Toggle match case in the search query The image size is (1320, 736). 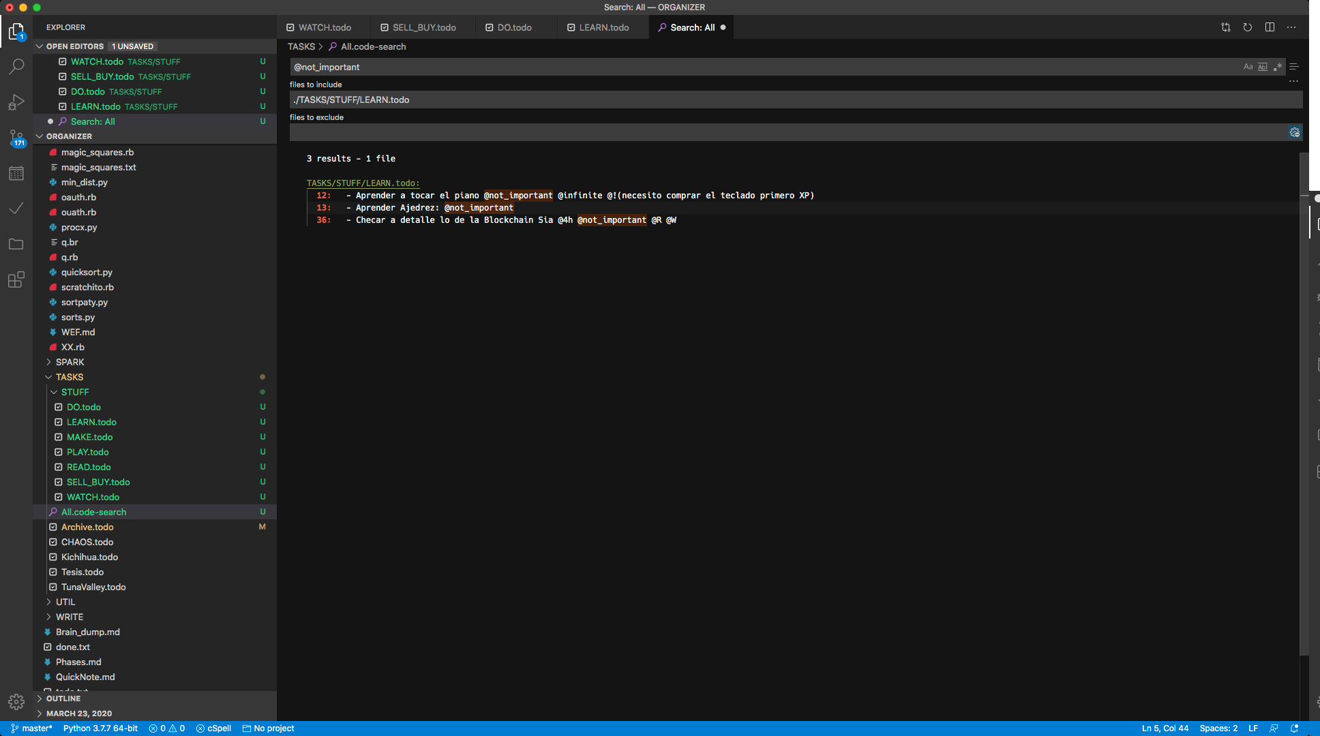pyautogui.click(x=1248, y=67)
